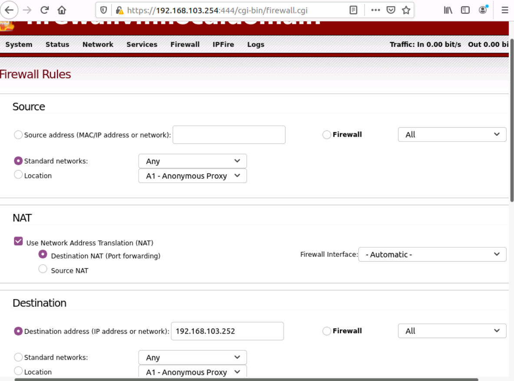Image resolution: width=514 pixels, height=381 pixels.
Task: Show the browser sidebar panel
Action: click(465, 10)
